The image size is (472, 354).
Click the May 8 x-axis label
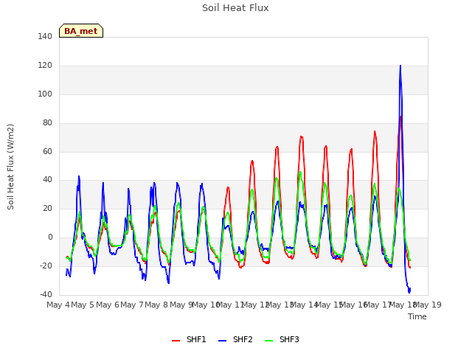coord(156,305)
